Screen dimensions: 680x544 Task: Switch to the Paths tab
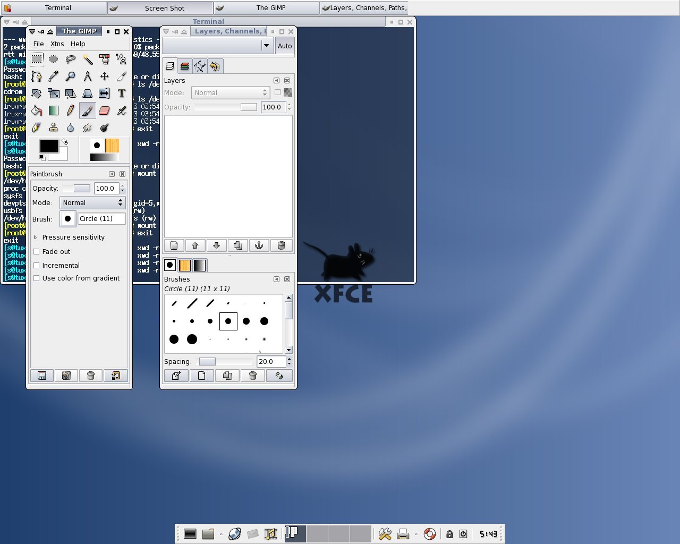[x=200, y=66]
